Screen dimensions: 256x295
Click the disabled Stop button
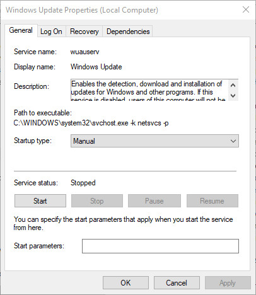click(97, 201)
